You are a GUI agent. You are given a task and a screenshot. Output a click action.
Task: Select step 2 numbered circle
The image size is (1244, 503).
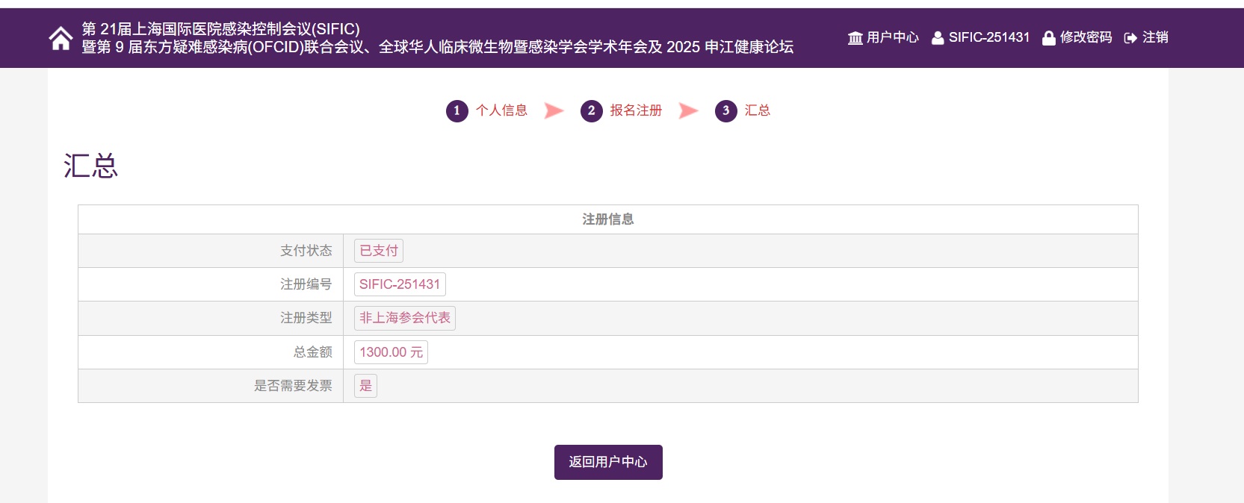click(592, 111)
